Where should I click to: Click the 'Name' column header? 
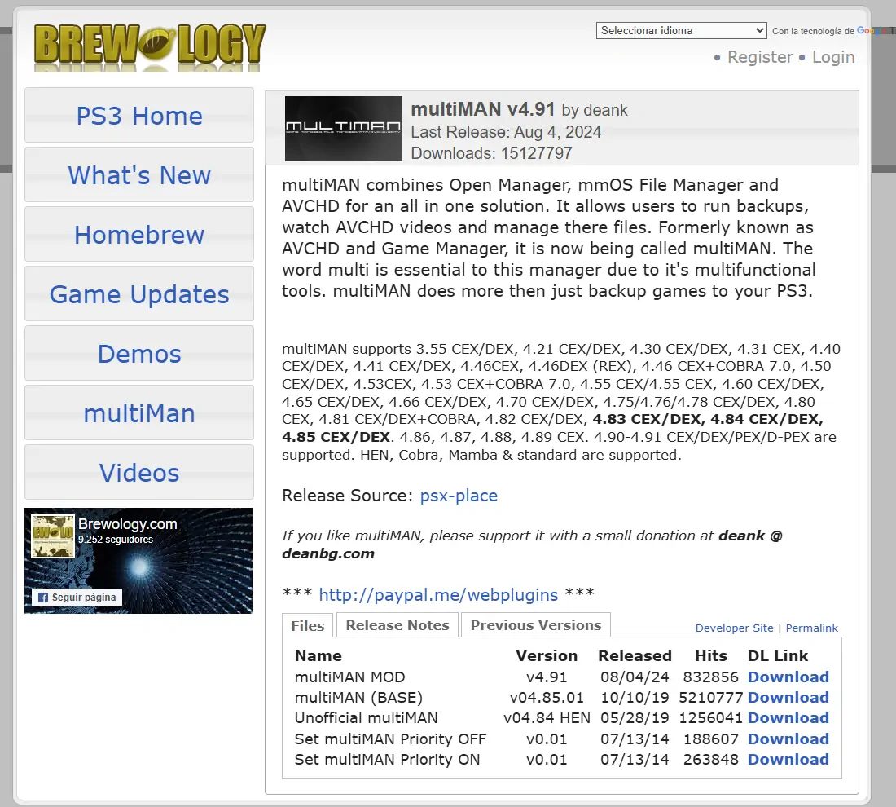(318, 656)
